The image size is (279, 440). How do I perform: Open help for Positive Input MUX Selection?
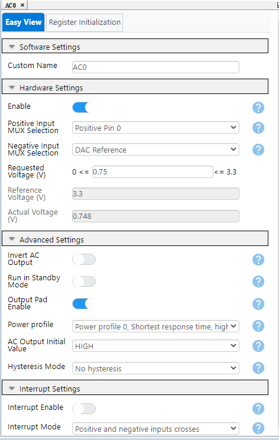pyautogui.click(x=258, y=128)
